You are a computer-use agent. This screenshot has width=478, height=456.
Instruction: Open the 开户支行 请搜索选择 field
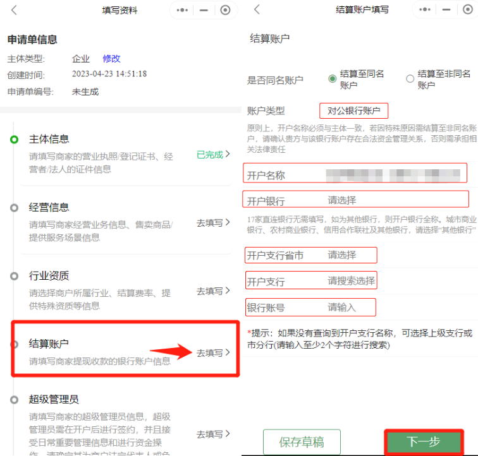[x=311, y=280]
